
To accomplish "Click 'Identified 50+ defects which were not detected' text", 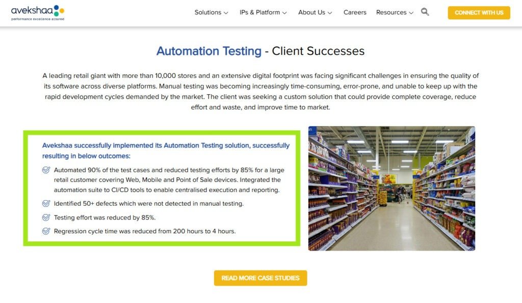I will point(149,204).
